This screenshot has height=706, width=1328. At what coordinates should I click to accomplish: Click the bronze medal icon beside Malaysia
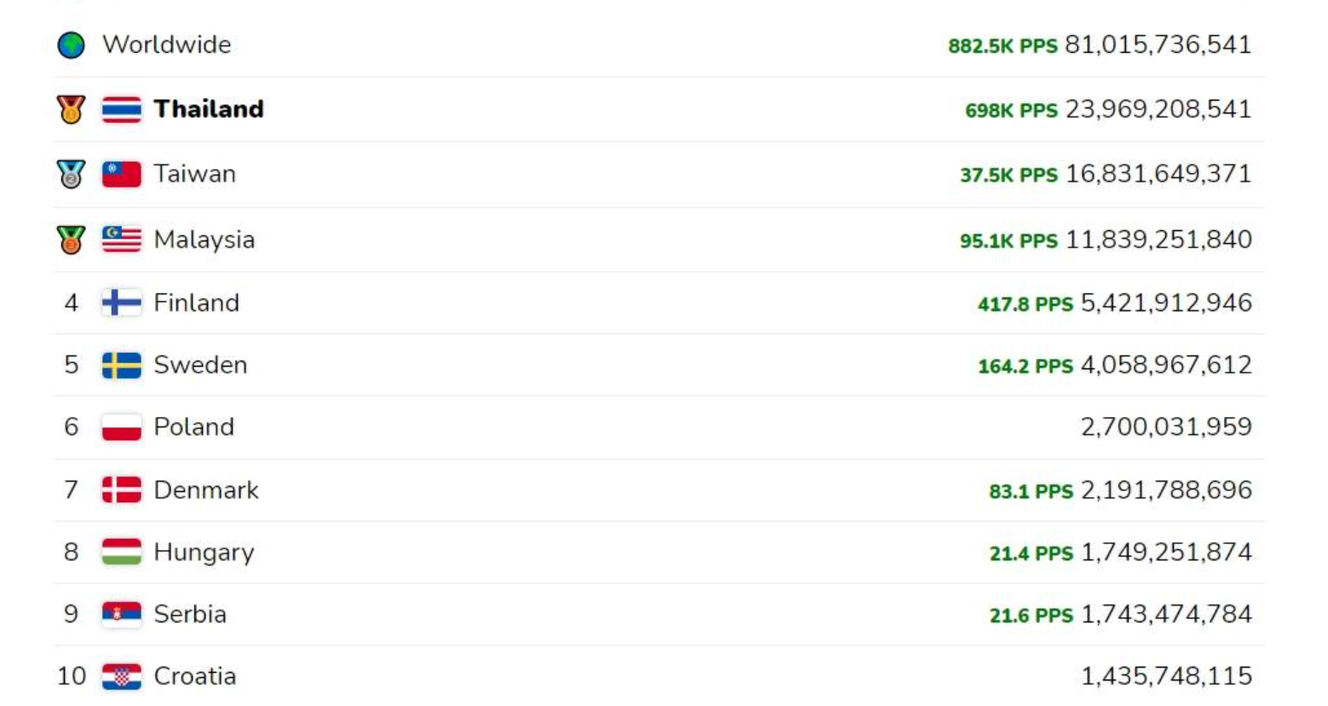coord(71,240)
